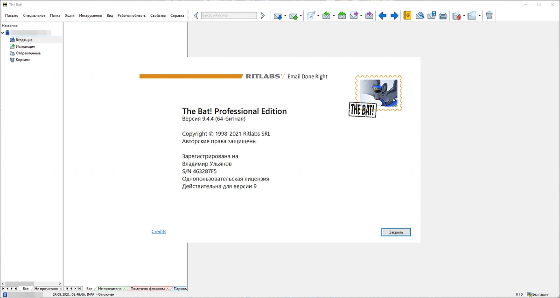Switch to Не прочитано tab in folder pane
This screenshot has height=298, width=560.
point(46,289)
